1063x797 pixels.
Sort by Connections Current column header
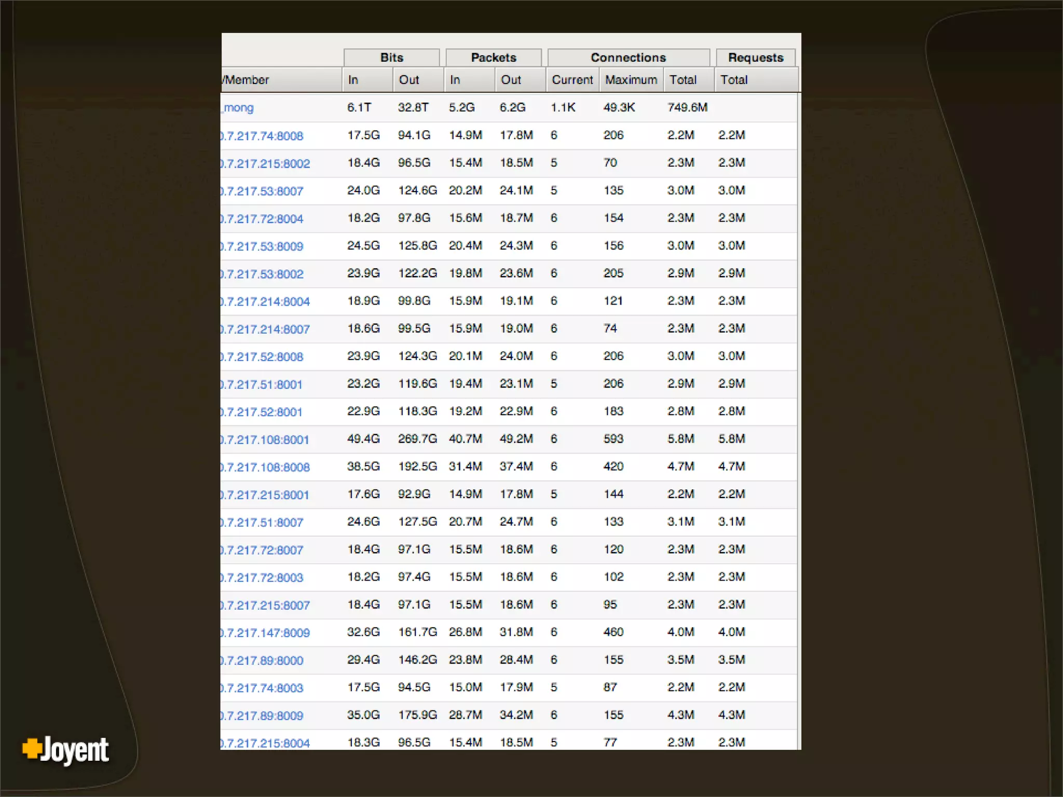(x=573, y=80)
